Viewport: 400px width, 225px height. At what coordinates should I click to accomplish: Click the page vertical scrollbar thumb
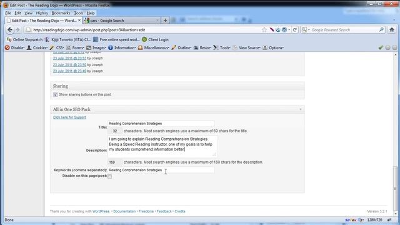point(396,189)
